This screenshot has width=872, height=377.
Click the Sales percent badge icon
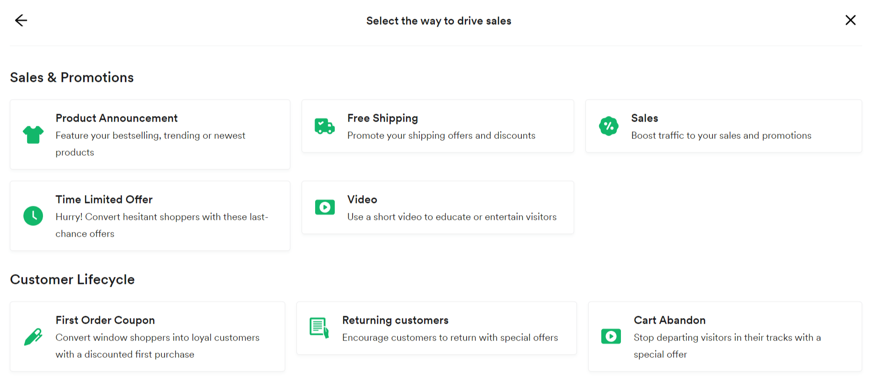pyautogui.click(x=608, y=126)
